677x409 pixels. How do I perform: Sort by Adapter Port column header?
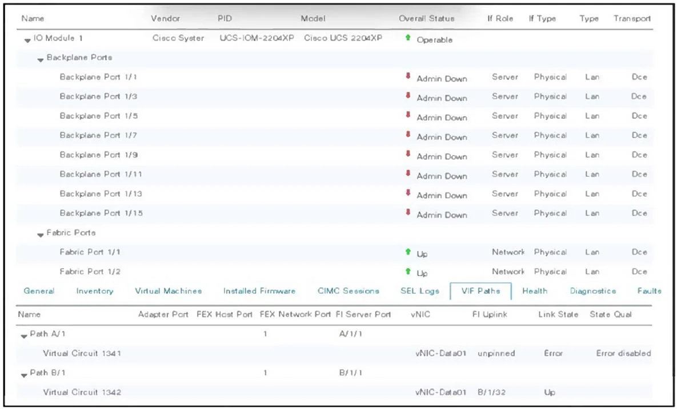pos(163,314)
